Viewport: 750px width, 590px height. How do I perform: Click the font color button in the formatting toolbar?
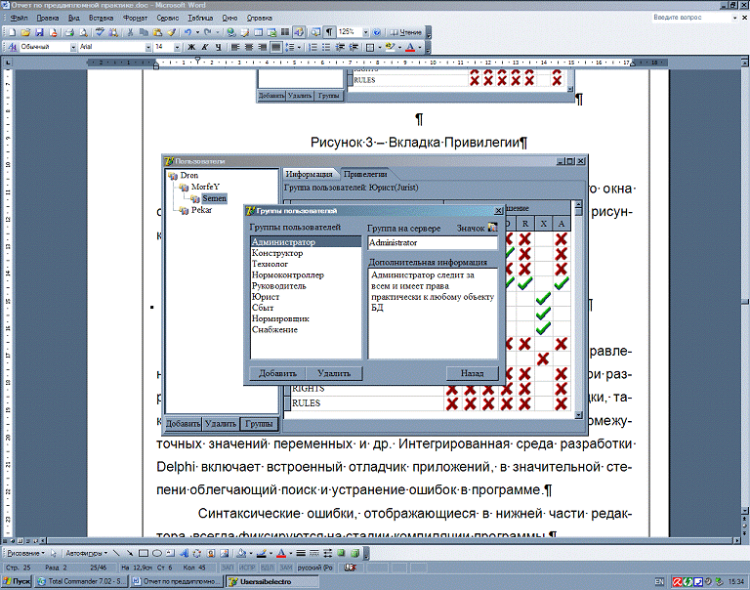pyautogui.click(x=412, y=47)
